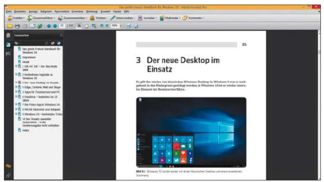Viewport: 324px width, 182px height.
Task: Select '5 Apps für Touchscreen und PC' bookmark
Action: [x=41, y=92]
